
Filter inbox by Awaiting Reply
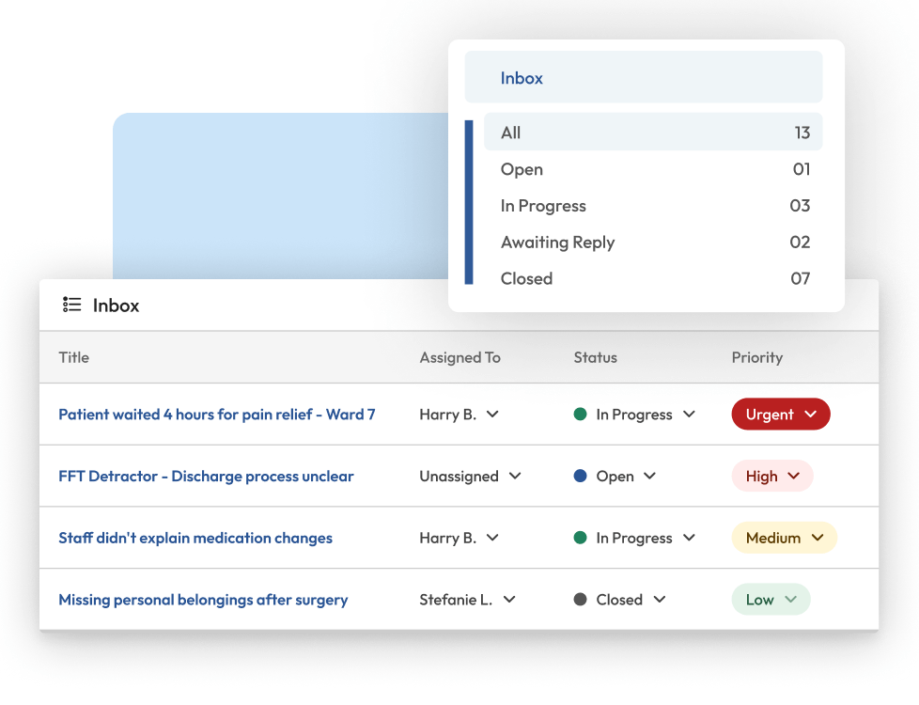[652, 243]
